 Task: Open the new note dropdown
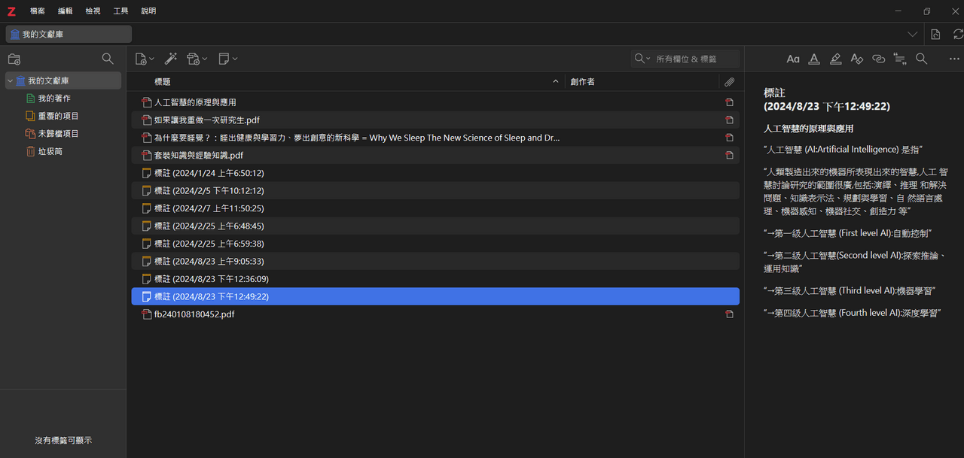[x=227, y=59]
